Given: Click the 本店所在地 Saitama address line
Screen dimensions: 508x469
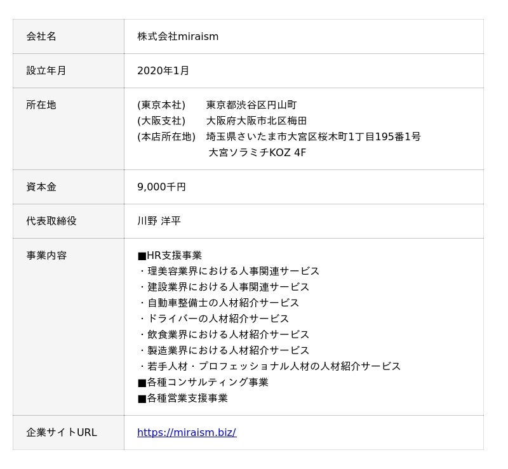Looking at the screenshot, I should (x=279, y=136).
